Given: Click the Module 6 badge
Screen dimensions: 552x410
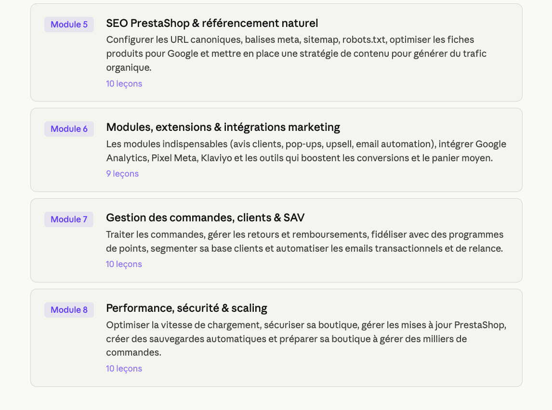Looking at the screenshot, I should pyautogui.click(x=69, y=129).
